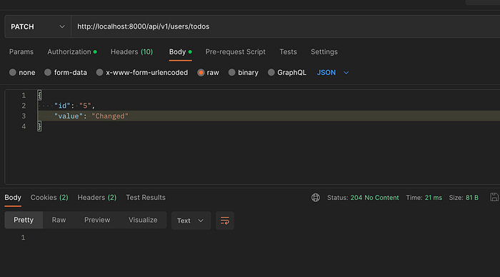Viewport: 500px width, 277px height.
Task: Click the "value" key in line 3
Action: click(69, 116)
